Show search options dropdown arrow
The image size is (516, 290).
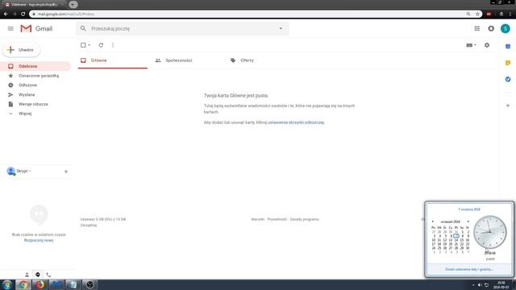pyautogui.click(x=281, y=29)
